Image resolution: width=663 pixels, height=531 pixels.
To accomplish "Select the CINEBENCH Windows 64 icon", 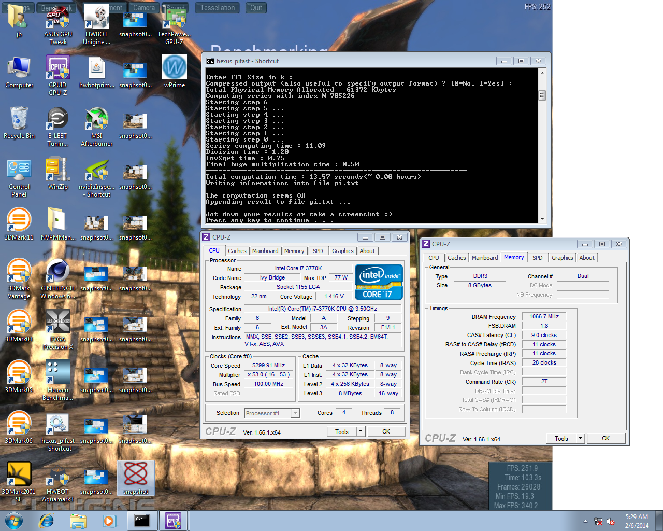I will coord(58,279).
